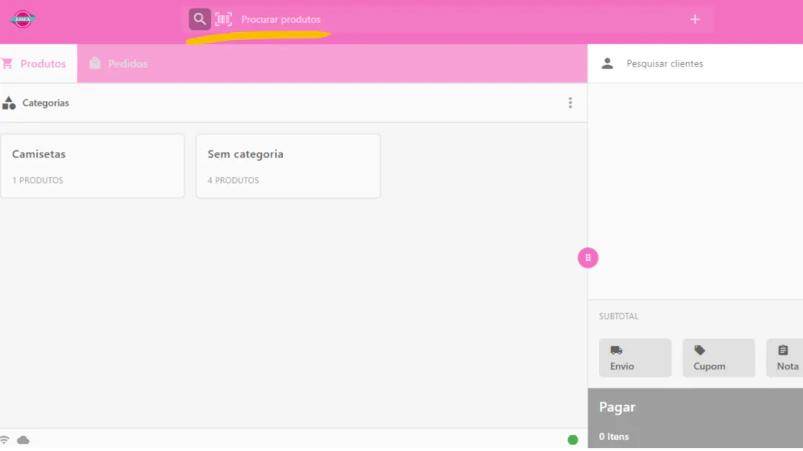Image resolution: width=803 pixels, height=451 pixels.
Task: Open the Sem categoria card
Action: click(289, 166)
